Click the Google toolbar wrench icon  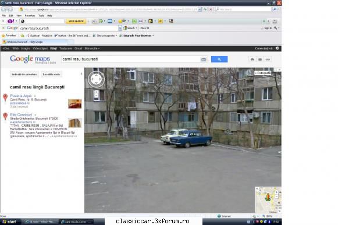click(275, 28)
